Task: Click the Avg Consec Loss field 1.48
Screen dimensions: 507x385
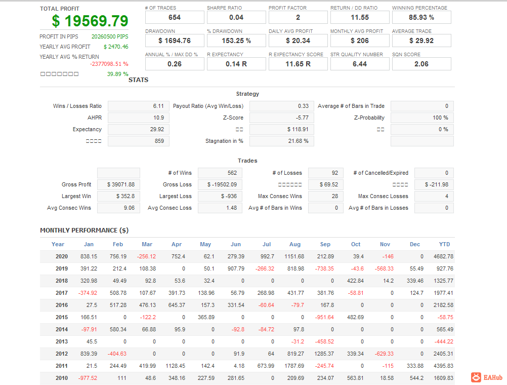Action: (x=220, y=208)
